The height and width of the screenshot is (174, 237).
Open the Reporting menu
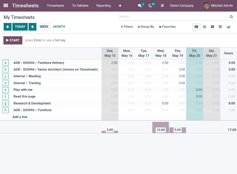104,5
